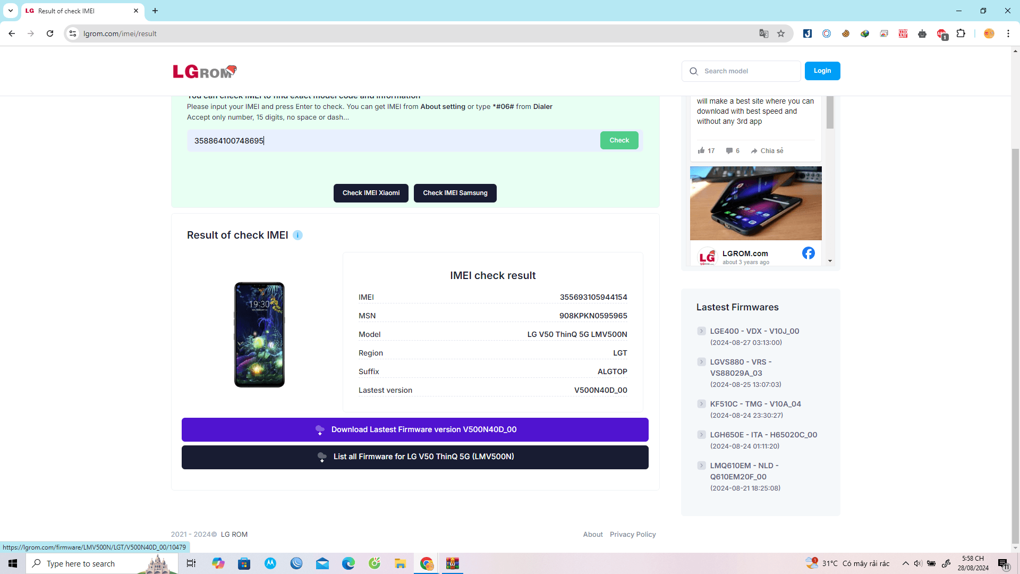Viewport: 1020px width, 574px height.
Task: Click the translate page icon in address bar
Action: pyautogui.click(x=763, y=33)
